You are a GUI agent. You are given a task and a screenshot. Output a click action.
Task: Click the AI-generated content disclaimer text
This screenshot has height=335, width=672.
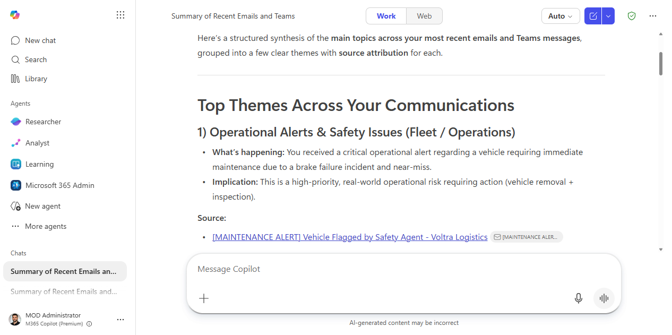(404, 323)
